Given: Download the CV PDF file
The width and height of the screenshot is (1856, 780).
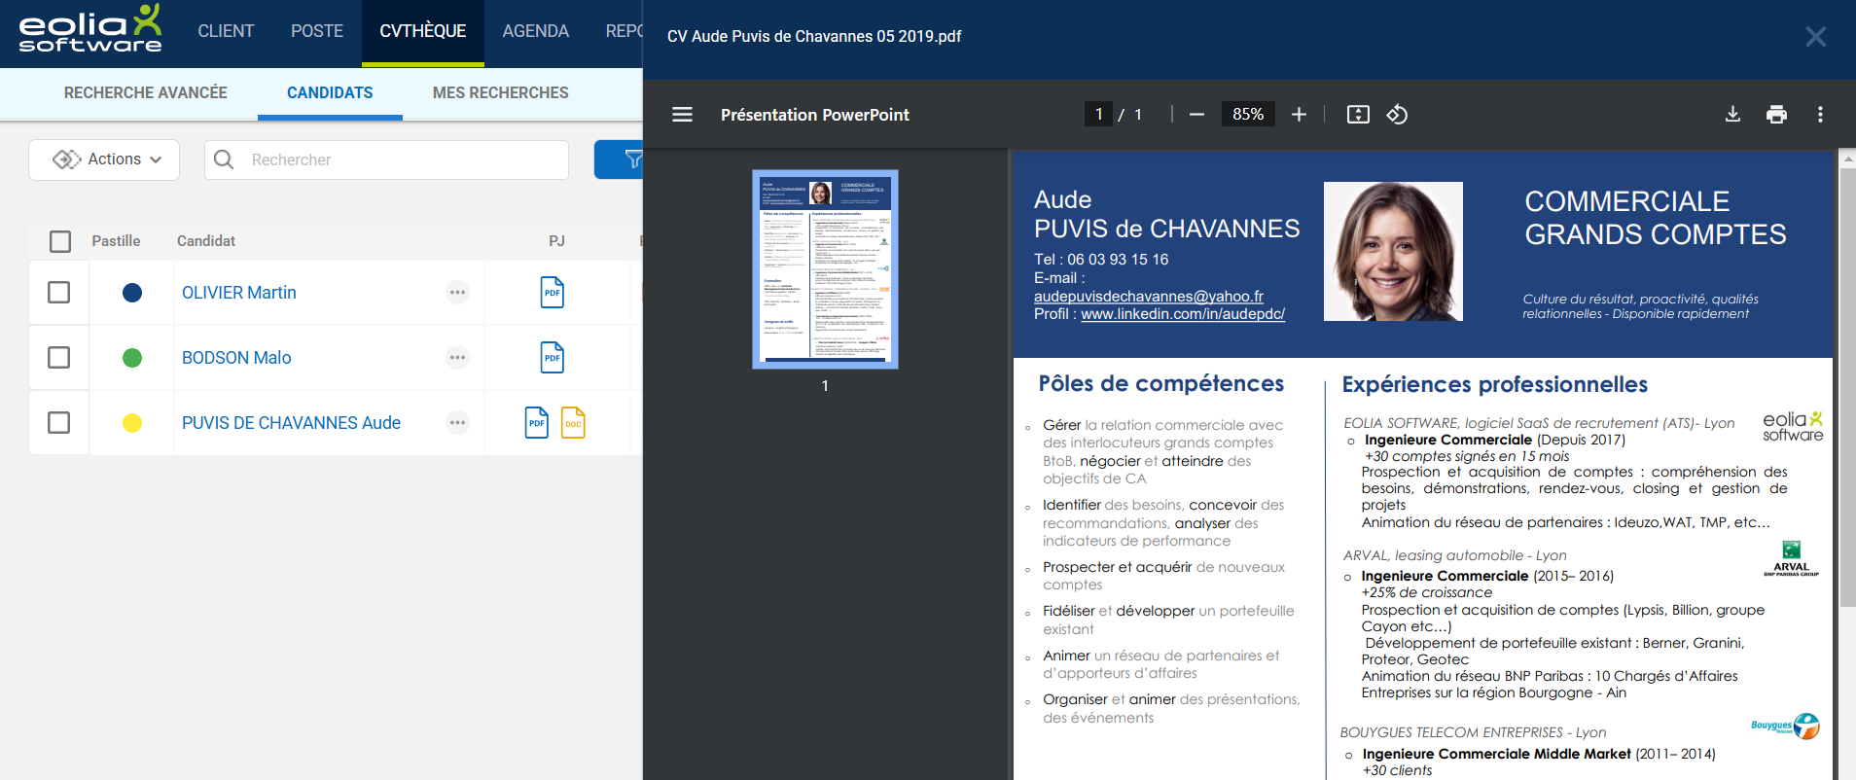Looking at the screenshot, I should pyautogui.click(x=1732, y=115).
